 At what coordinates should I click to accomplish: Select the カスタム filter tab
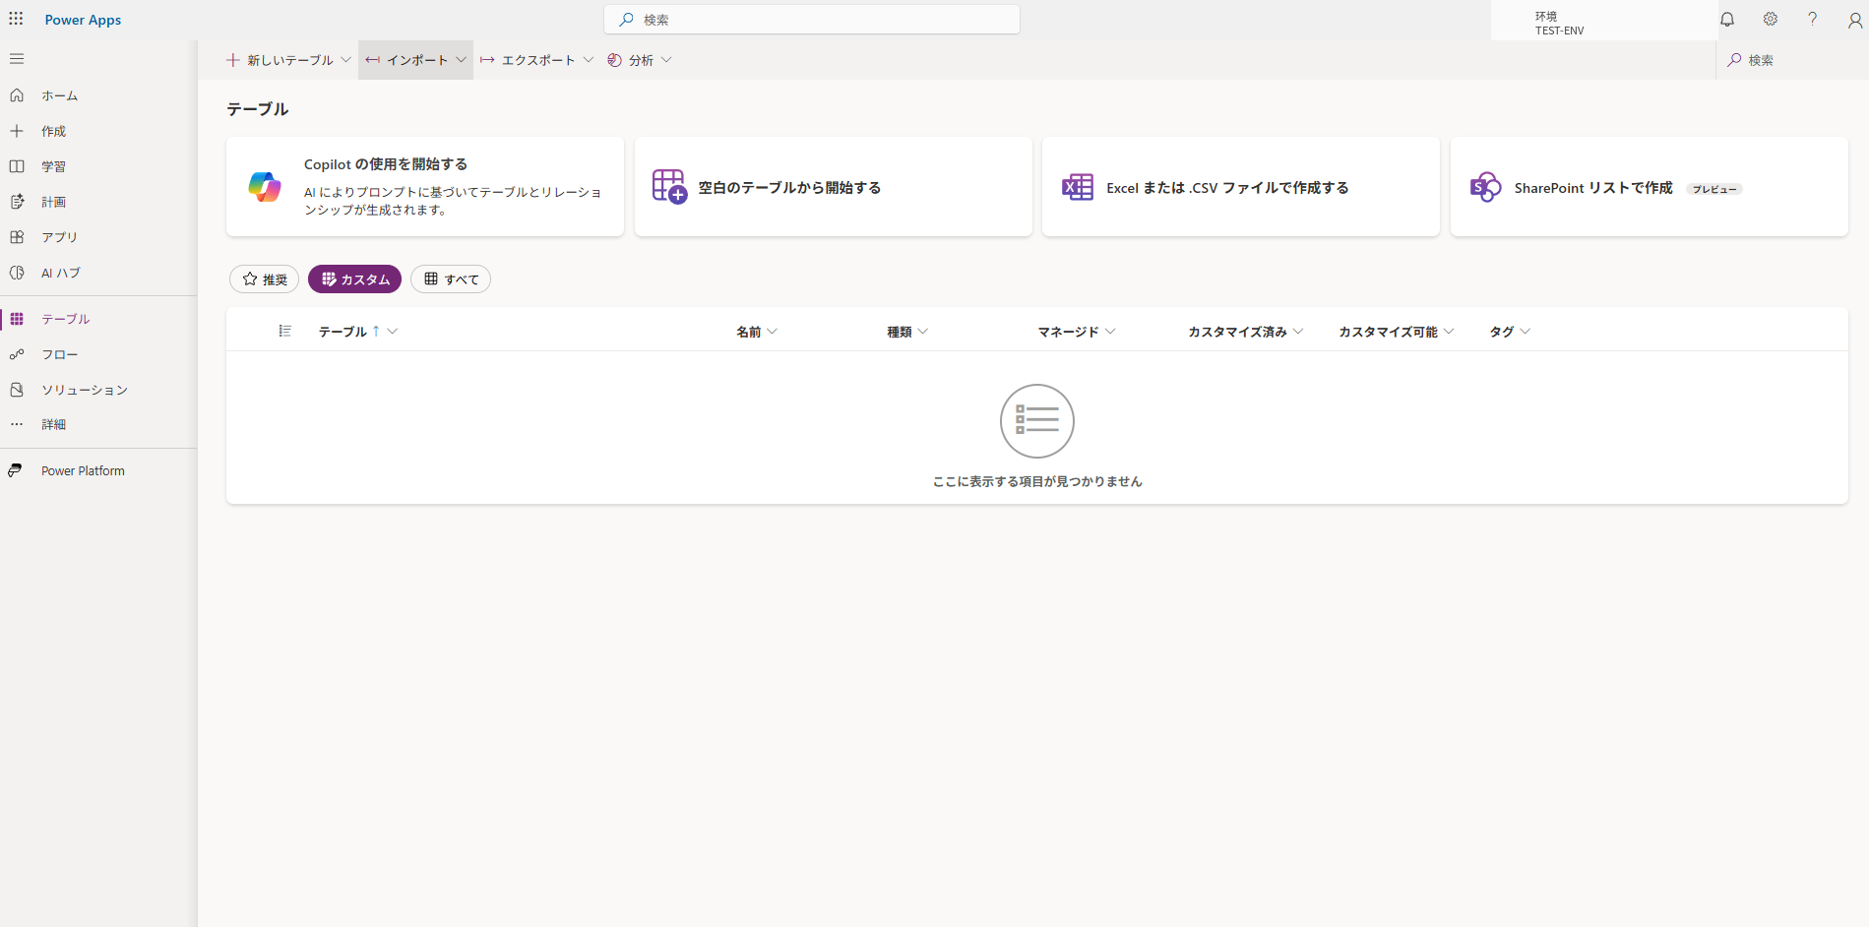[x=354, y=279]
